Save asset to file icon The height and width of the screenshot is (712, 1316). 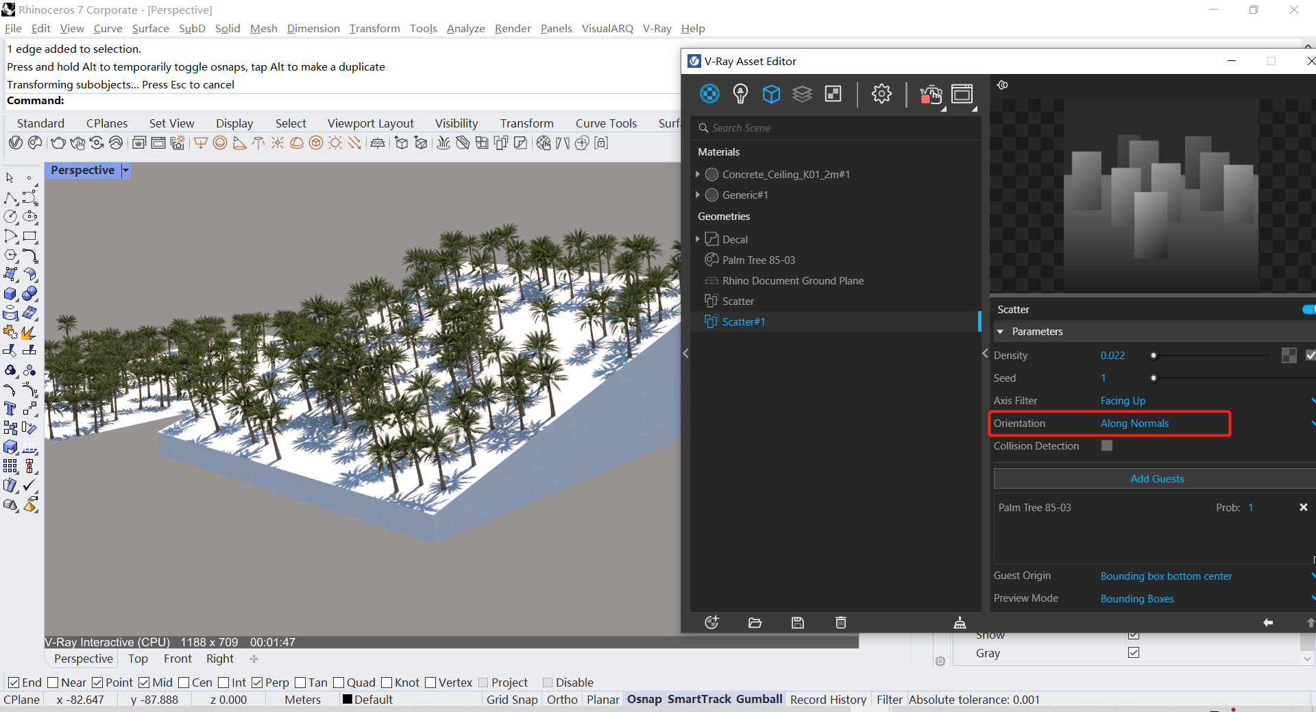tap(798, 622)
